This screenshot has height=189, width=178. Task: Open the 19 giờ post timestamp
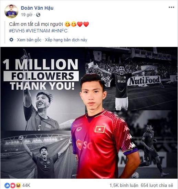[x=27, y=15]
